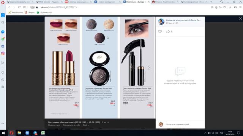
Task: Click the Написать комментарий field
Action: pyautogui.click(x=178, y=124)
